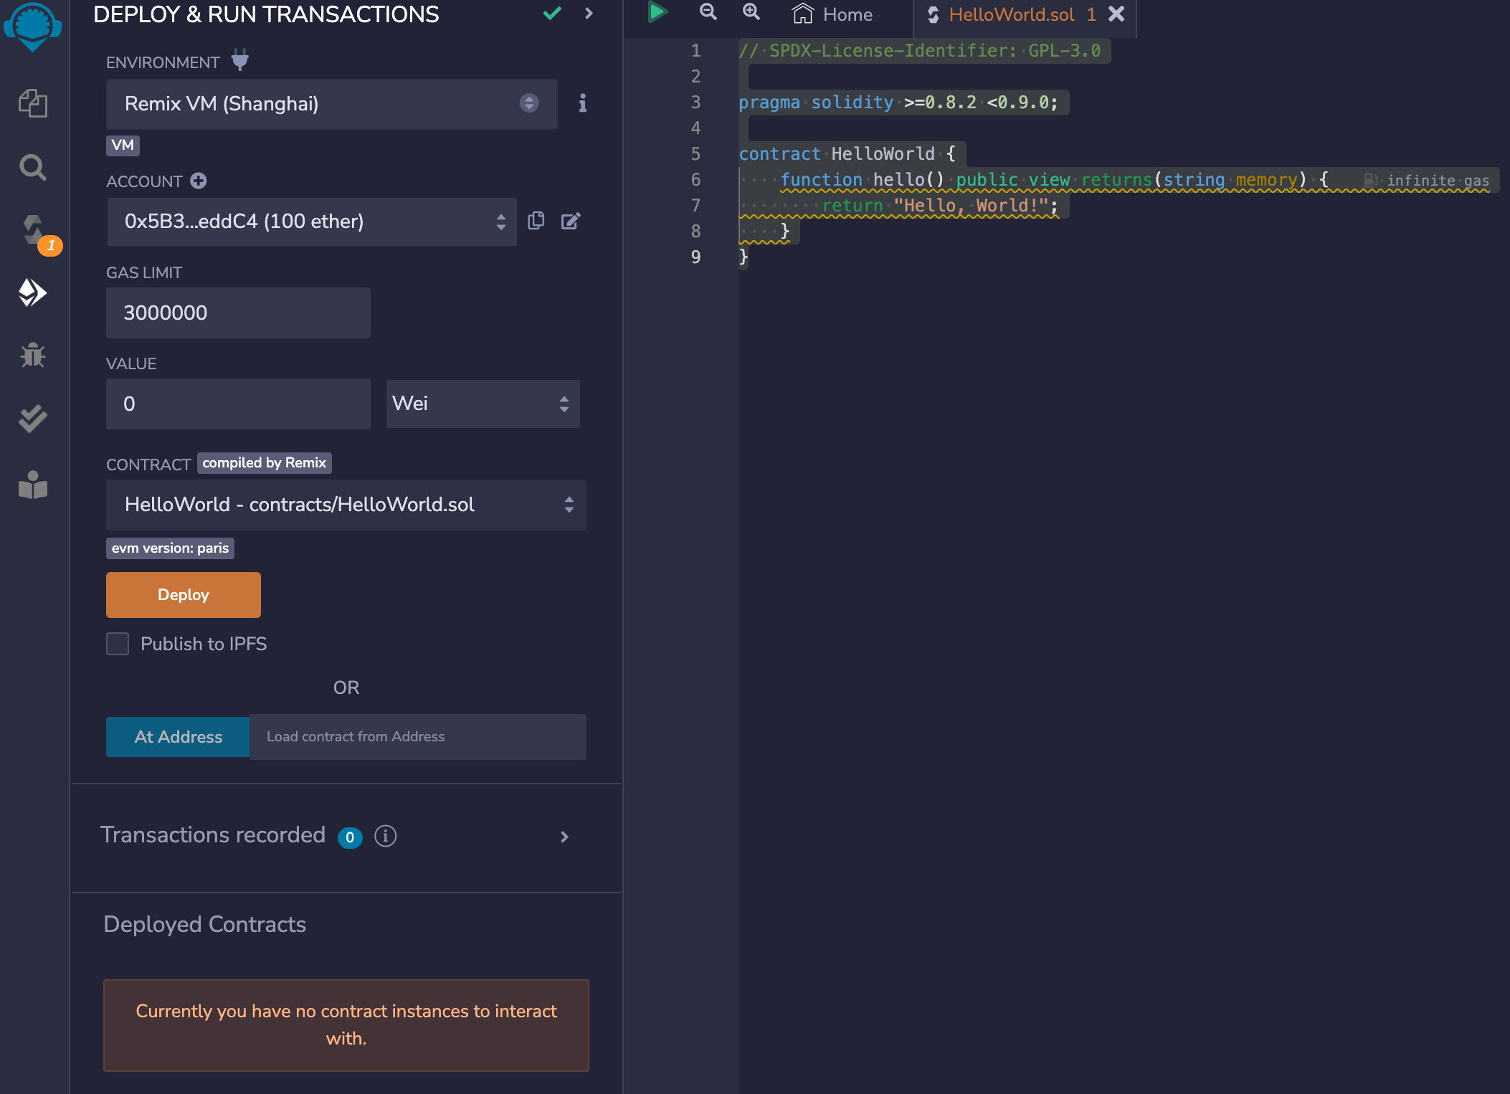The image size is (1510, 1094).
Task: Click the HelloWorld.sol Solidity file icon
Action: [x=934, y=14]
